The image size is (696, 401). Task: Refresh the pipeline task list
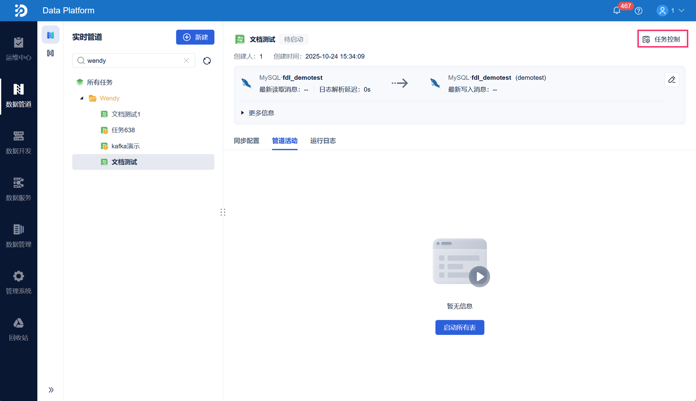(x=207, y=61)
